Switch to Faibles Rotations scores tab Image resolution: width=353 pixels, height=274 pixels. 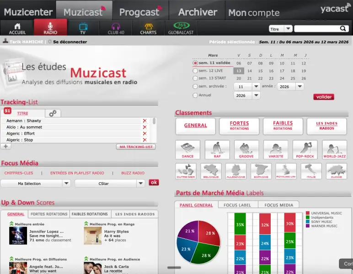tap(90, 214)
